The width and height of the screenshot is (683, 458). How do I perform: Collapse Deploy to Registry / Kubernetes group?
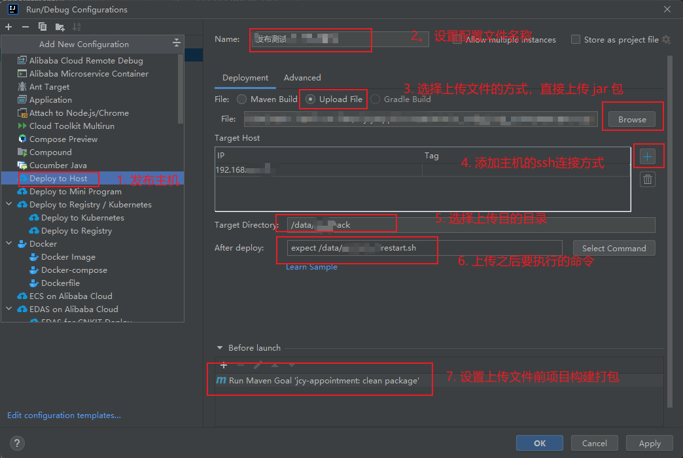coord(9,204)
